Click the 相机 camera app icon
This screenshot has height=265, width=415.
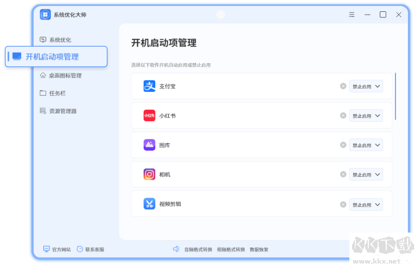pyautogui.click(x=149, y=174)
